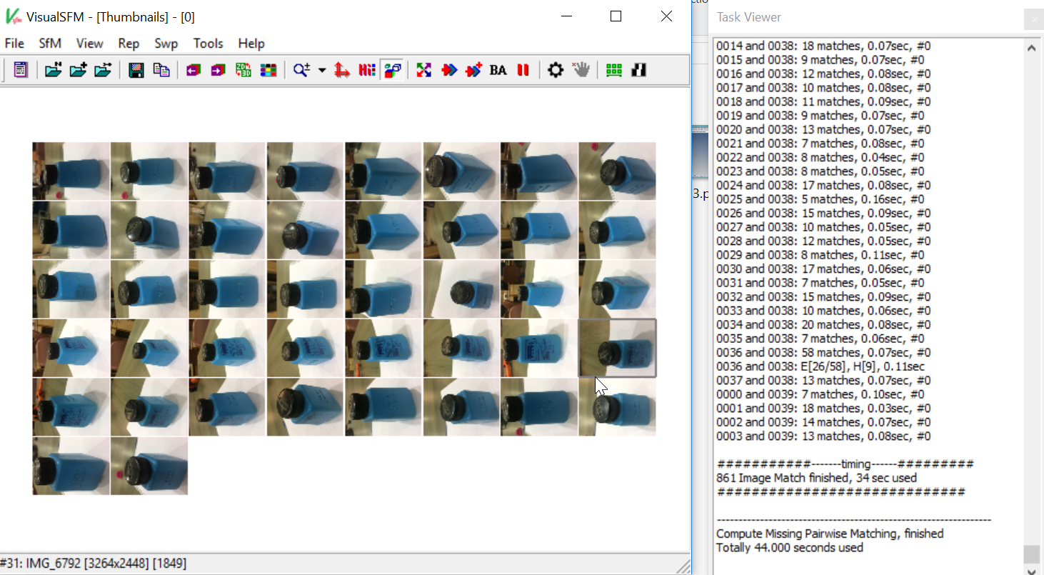Screen dimensions: 1044x575
Task: Click the log line '0030 and 0038: 17 matches'
Action: point(823,269)
